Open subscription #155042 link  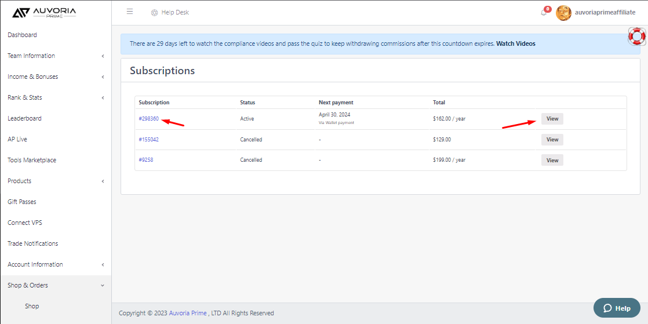point(149,140)
